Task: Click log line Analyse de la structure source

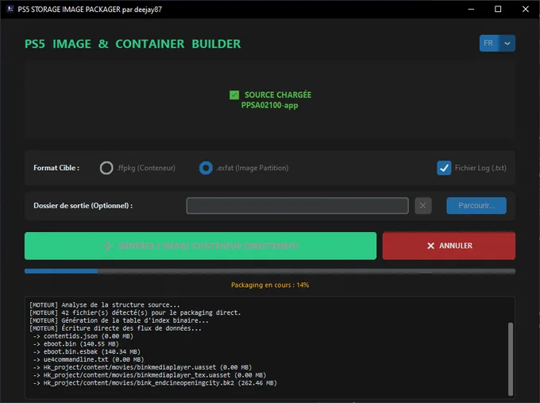Action: 105,305
